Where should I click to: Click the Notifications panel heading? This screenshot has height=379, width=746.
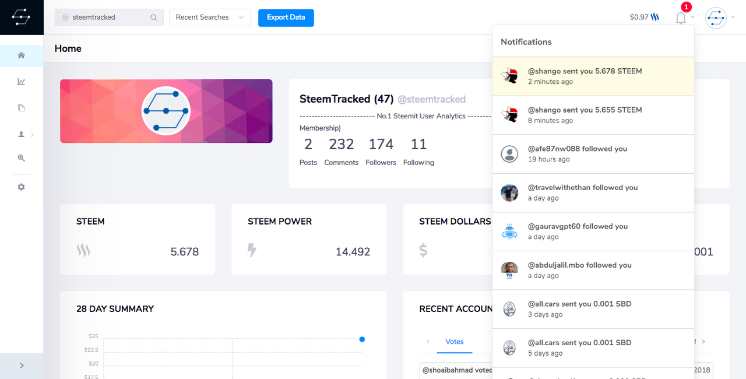click(x=526, y=42)
